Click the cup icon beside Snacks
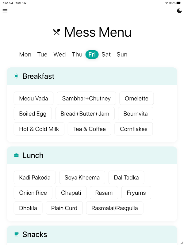The height and width of the screenshot is (245, 184). [x=16, y=234]
